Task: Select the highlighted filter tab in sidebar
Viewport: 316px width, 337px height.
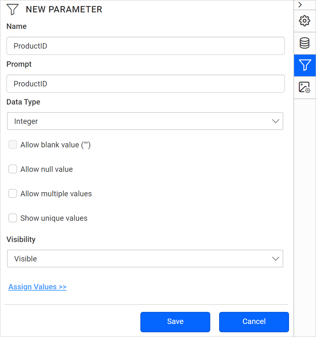Action: 305,65
